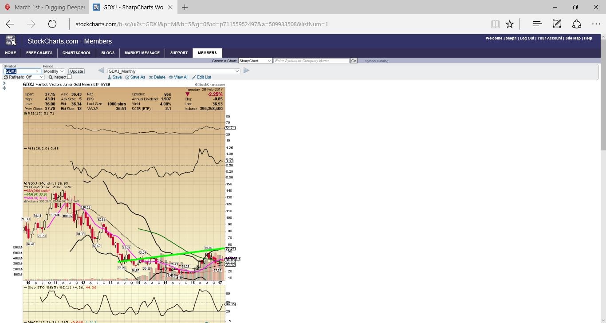The height and width of the screenshot is (323, 606).
Task: Open the Edge Hub icon
Action: tap(537, 24)
